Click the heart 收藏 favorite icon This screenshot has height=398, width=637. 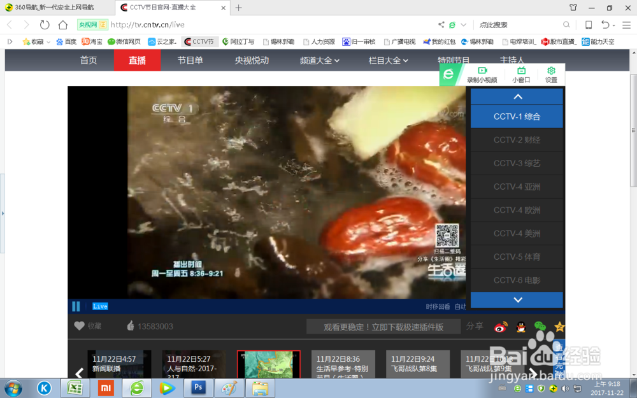click(x=79, y=325)
